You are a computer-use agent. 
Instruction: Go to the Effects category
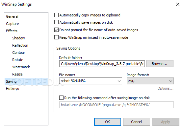(x=12, y=31)
